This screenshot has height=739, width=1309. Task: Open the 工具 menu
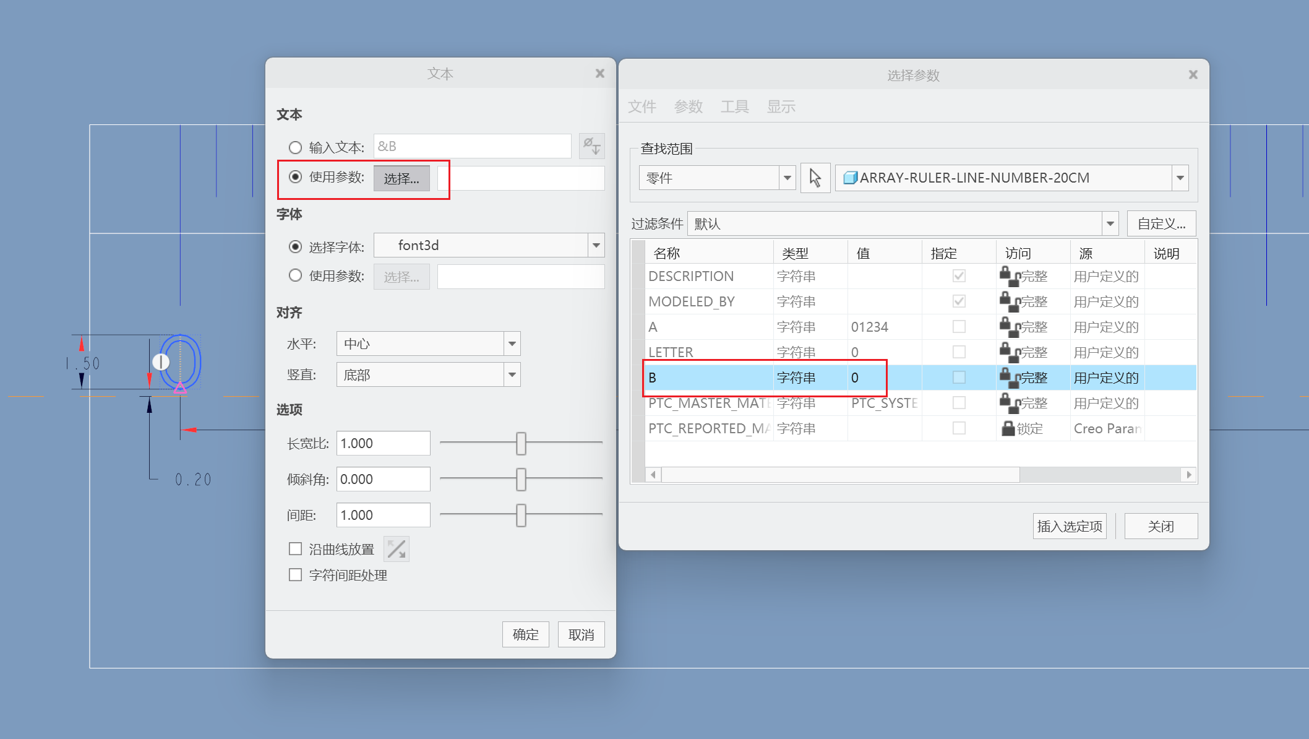[x=735, y=107]
